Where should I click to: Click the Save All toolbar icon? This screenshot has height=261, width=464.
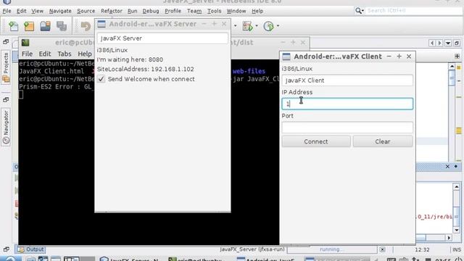(62, 26)
